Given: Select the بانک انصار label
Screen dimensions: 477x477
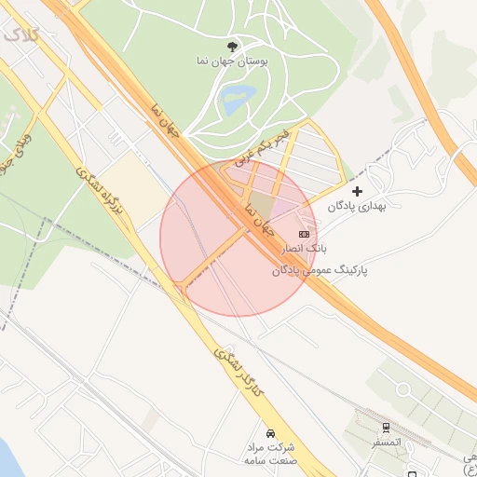Looking at the screenshot, I should (304, 249).
